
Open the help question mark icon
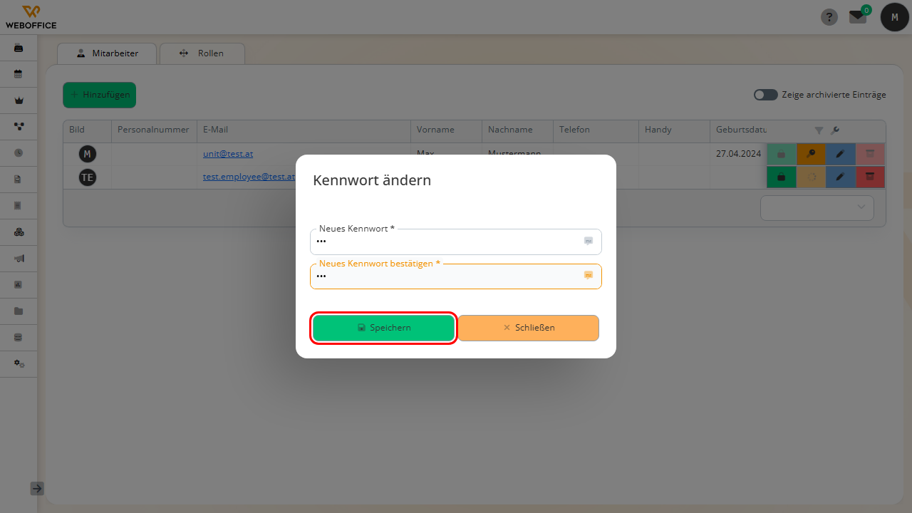(x=829, y=17)
